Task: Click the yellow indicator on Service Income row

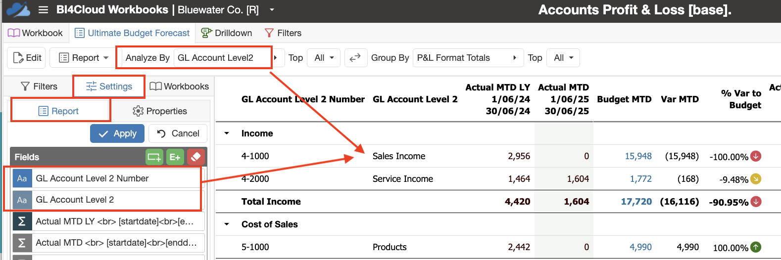Action: (756, 179)
